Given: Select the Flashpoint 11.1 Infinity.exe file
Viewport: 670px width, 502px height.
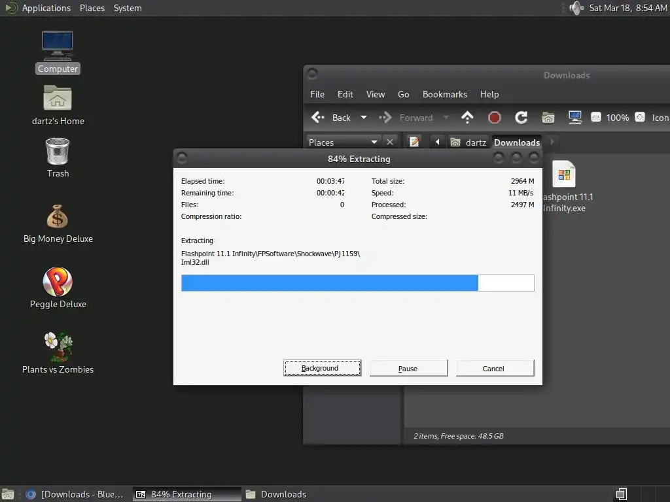Looking at the screenshot, I should (x=567, y=186).
